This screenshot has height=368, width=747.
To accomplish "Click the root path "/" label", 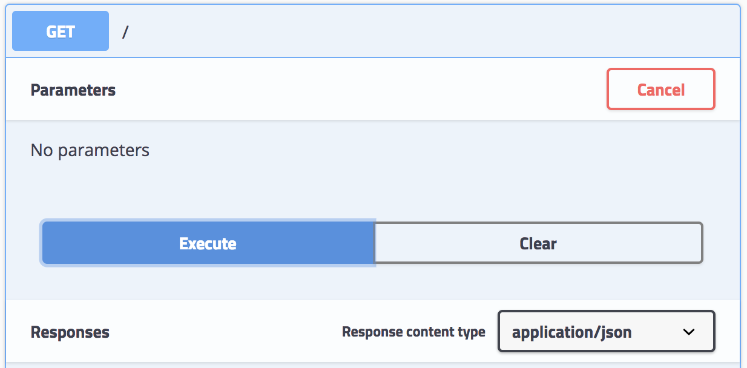I will (x=126, y=30).
